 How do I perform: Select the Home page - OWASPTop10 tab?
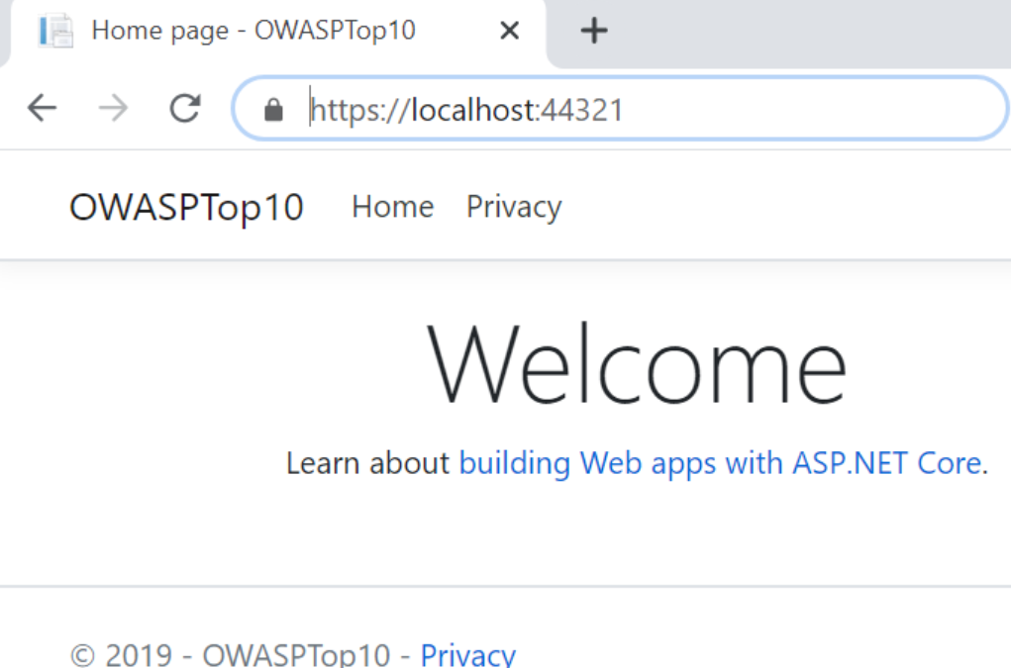coord(253,32)
